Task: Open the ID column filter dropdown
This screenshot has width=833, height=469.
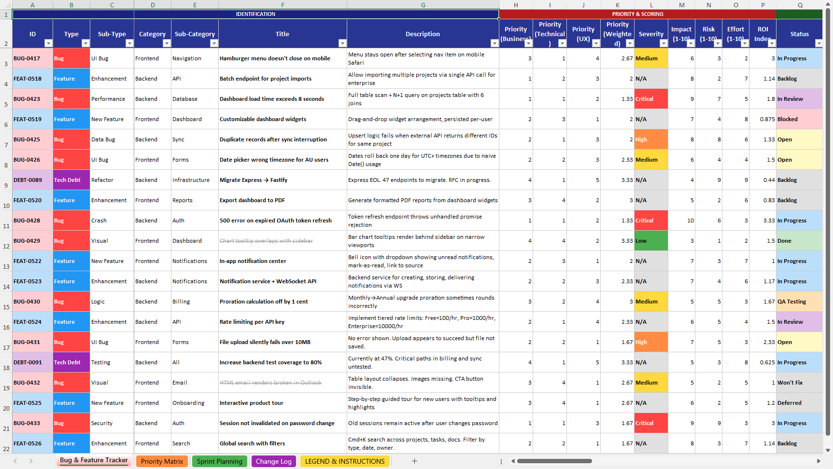Action: 48,43
